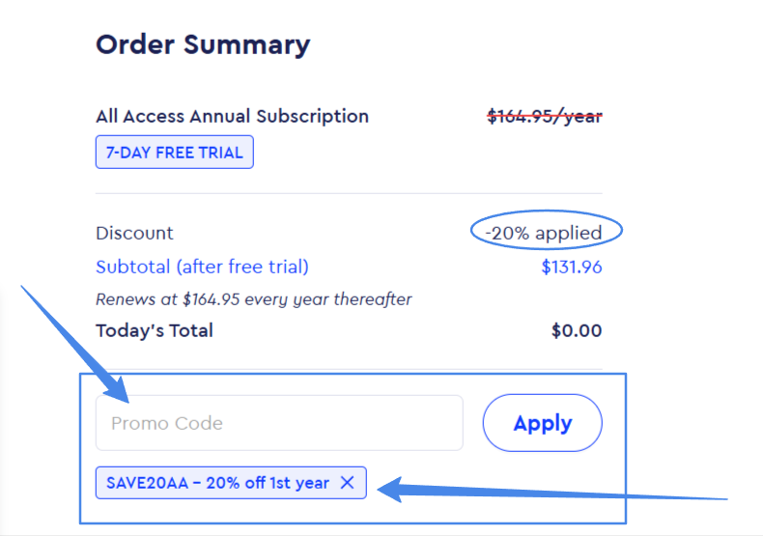Open the Subtotal (after free trial) link
The height and width of the screenshot is (536, 763).
[x=202, y=267]
